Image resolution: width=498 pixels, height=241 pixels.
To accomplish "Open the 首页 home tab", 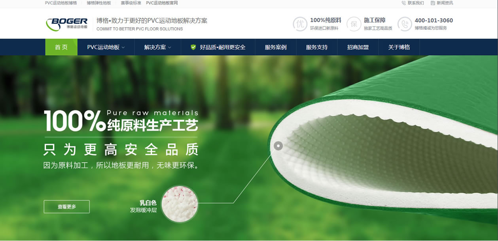I will click(61, 47).
